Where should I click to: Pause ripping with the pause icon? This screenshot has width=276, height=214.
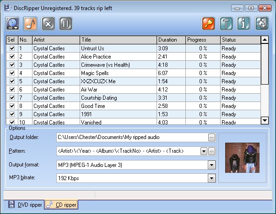(65, 23)
